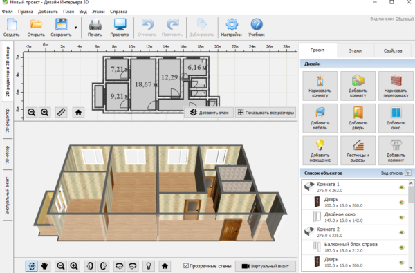Click Добавить дверь button
The height and width of the screenshot is (273, 415).
[358, 118]
